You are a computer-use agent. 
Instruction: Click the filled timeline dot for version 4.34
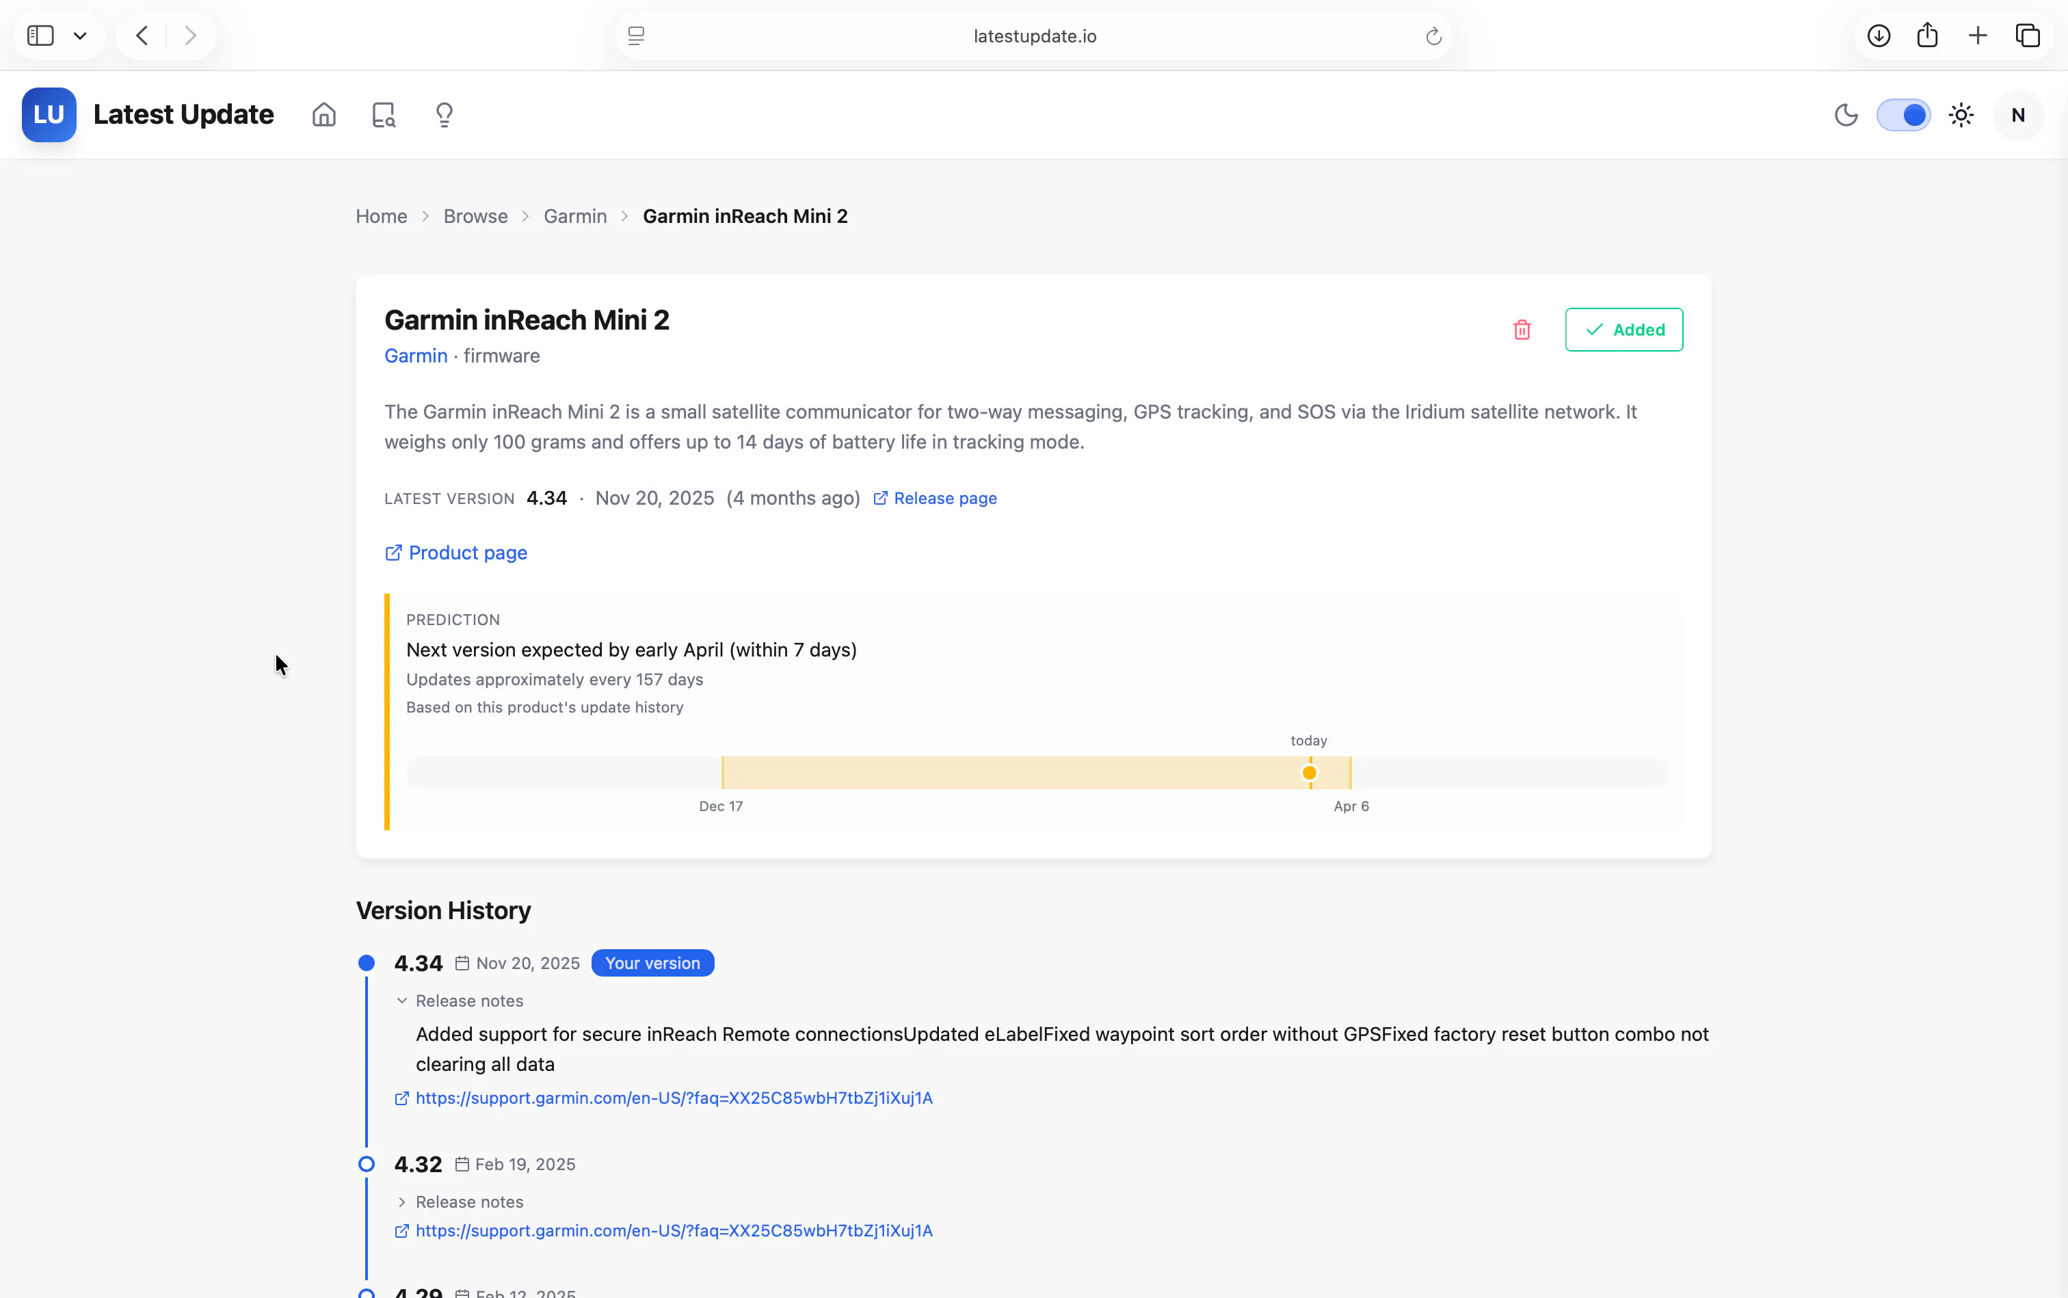367,963
